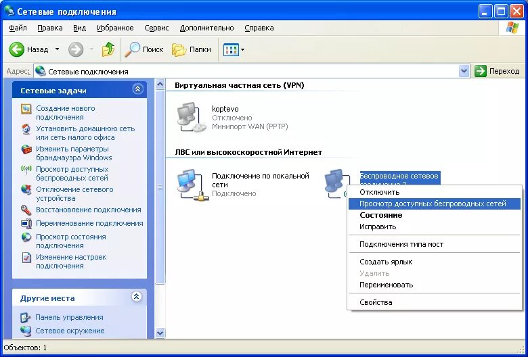Click the grey Forward arrow icon
Image resolution: width=528 pixels, height=357 pixels.
click(x=76, y=50)
